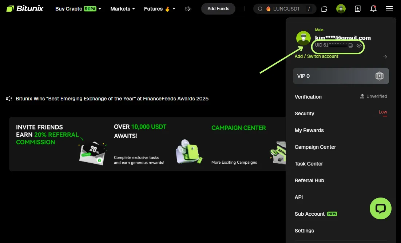
Task: Open the hamburger menu icon
Action: [389, 9]
